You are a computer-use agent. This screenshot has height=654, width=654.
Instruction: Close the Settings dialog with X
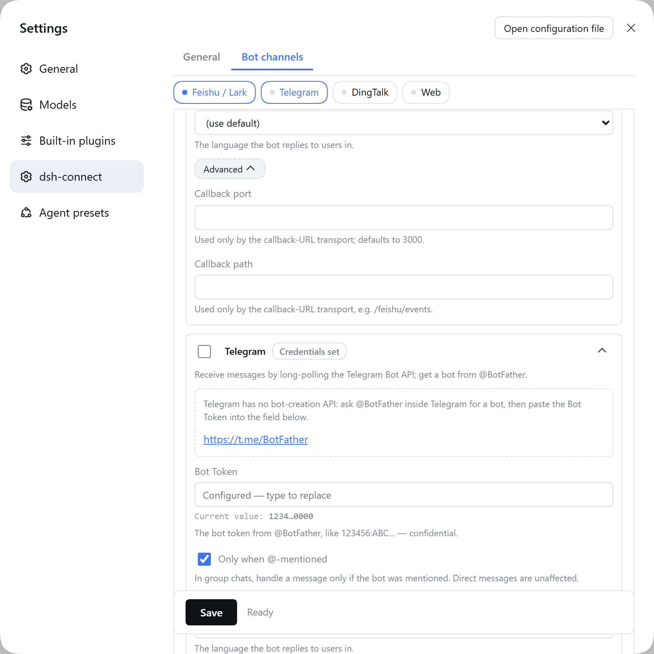[x=631, y=28]
